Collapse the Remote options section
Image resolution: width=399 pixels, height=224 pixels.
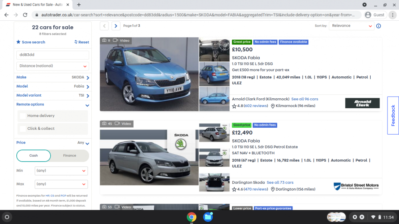[87, 105]
